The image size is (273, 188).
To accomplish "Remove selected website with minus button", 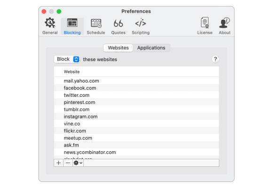I will tap(68, 163).
